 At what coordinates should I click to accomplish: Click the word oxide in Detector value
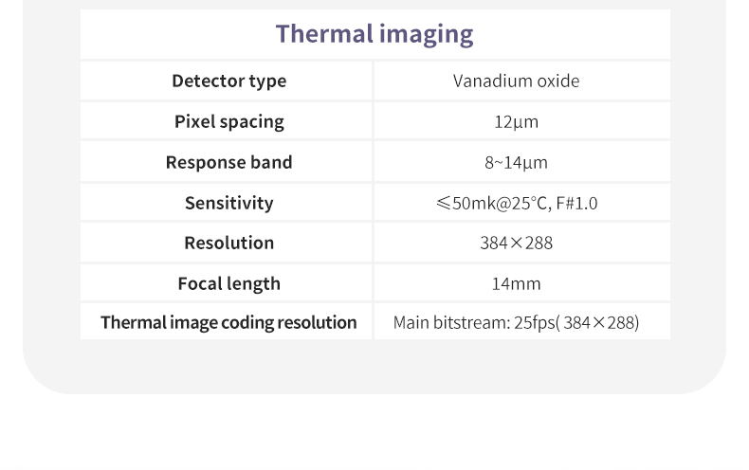[x=557, y=81]
